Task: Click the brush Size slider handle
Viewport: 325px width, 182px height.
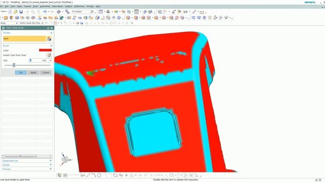Action: pyautogui.click(x=14, y=65)
